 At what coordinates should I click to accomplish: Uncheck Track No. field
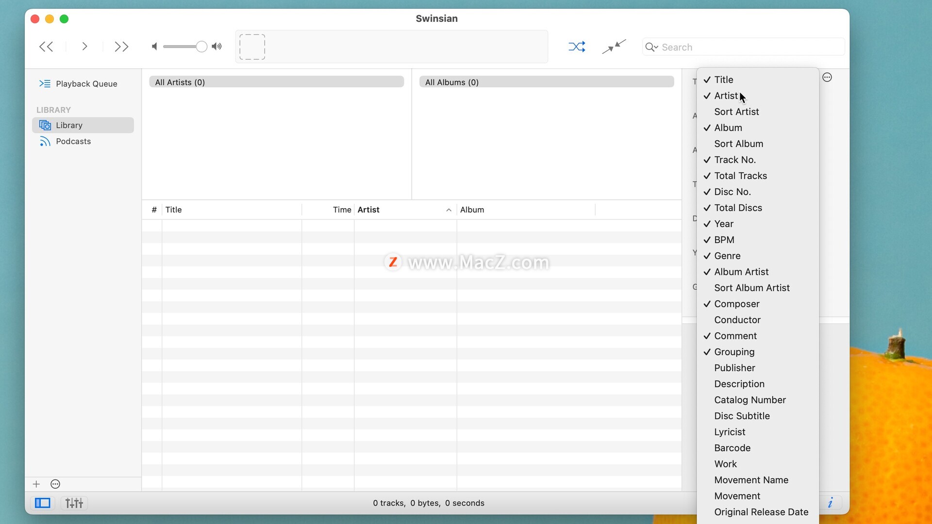coord(758,160)
